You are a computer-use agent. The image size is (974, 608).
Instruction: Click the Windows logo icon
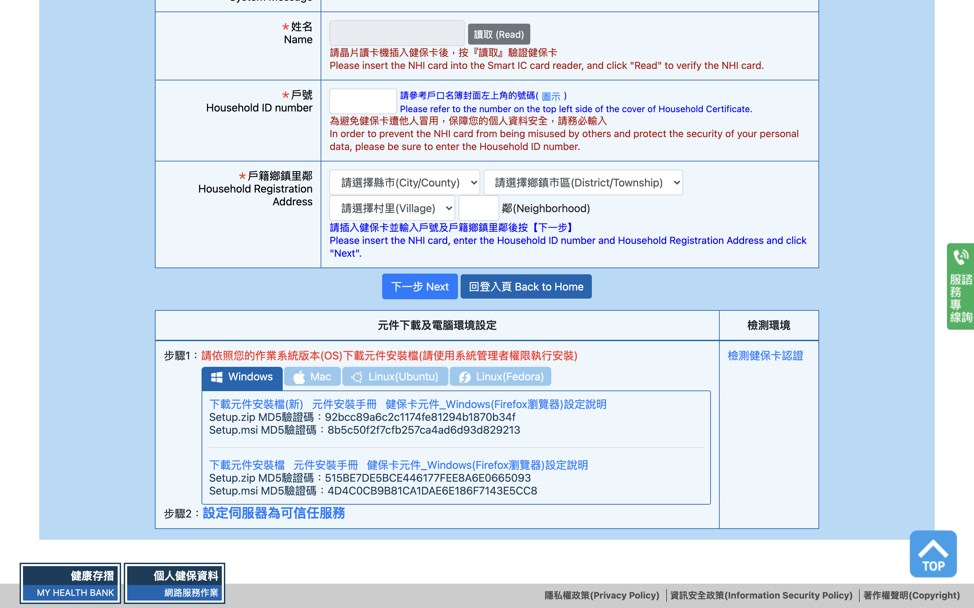[216, 377]
